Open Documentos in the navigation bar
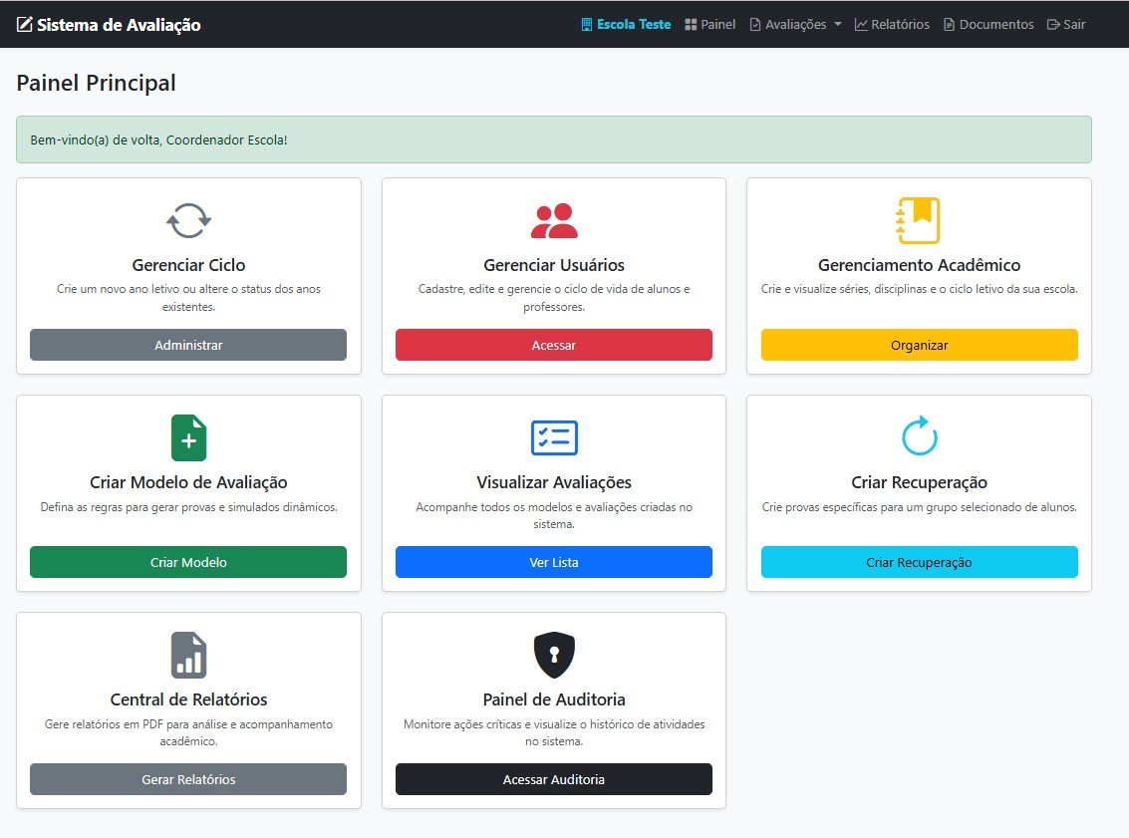This screenshot has width=1129, height=838. (x=988, y=25)
